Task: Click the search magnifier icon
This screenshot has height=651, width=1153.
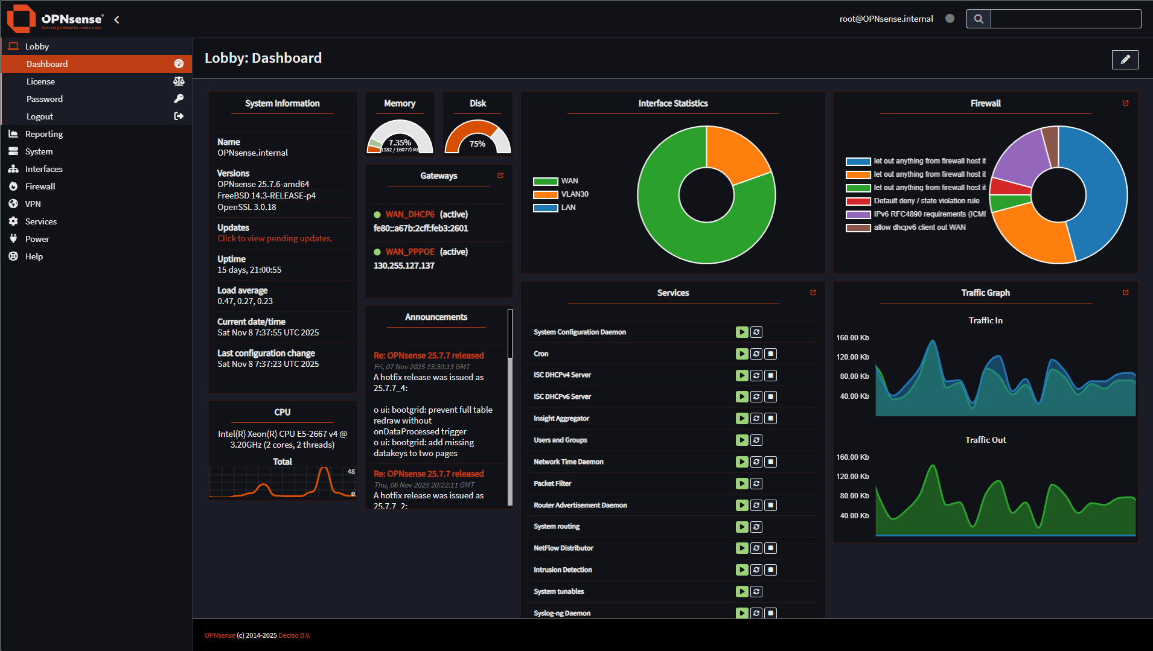Action: tap(978, 19)
